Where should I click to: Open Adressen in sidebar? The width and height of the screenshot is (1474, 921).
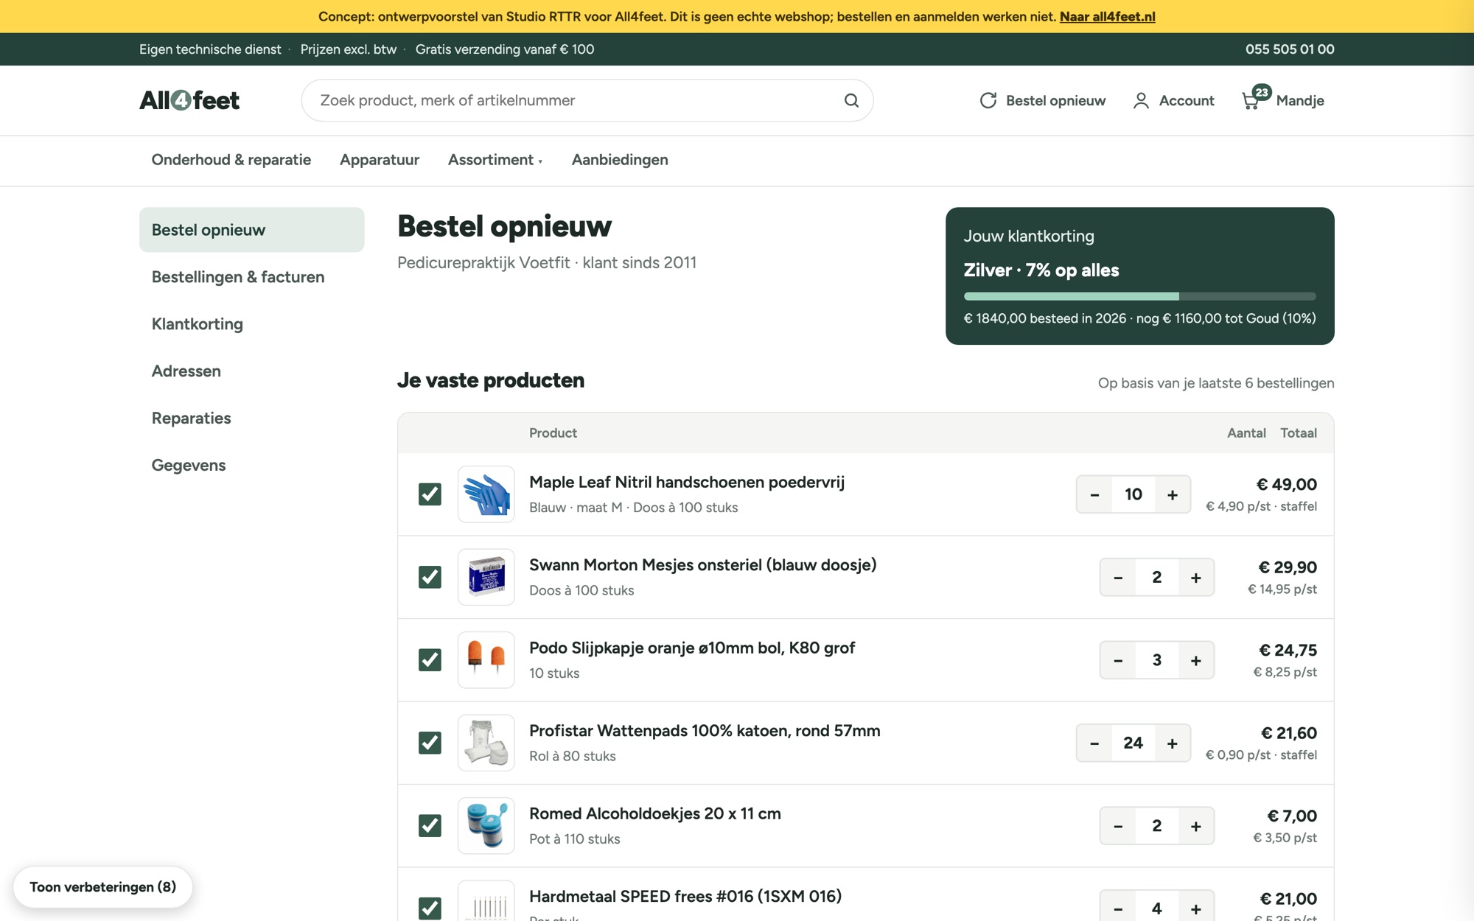(x=251, y=371)
